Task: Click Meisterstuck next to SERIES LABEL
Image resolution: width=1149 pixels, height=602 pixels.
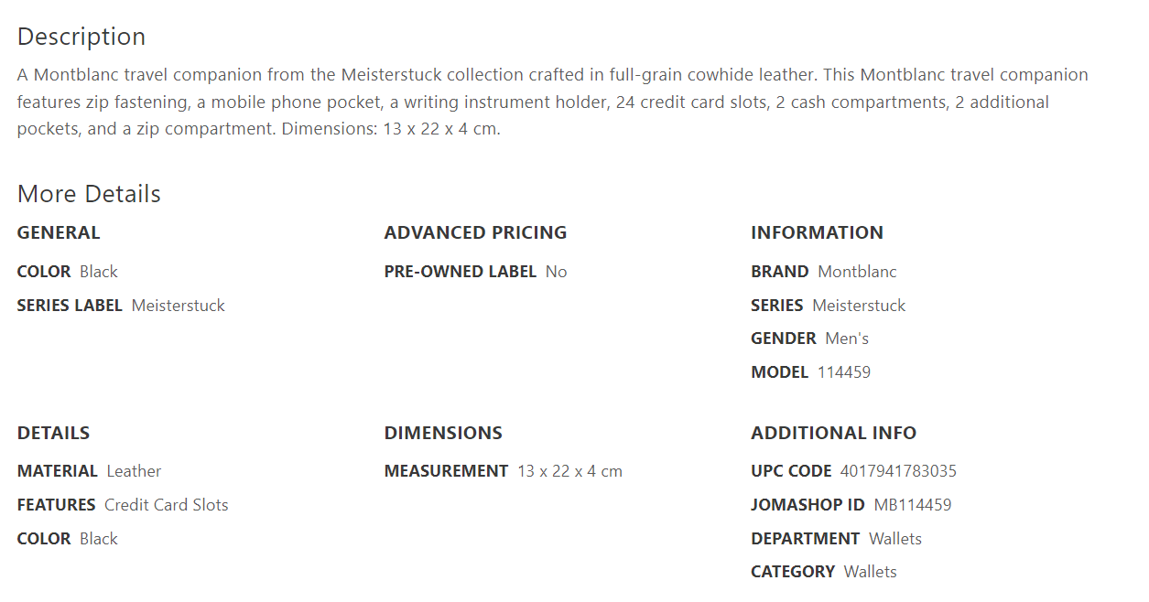Action: point(179,306)
